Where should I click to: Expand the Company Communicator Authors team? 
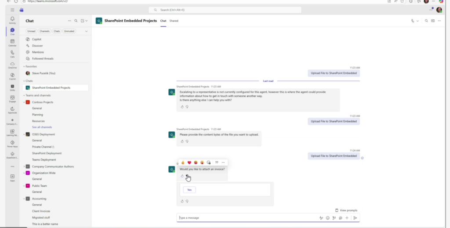[x=24, y=166]
